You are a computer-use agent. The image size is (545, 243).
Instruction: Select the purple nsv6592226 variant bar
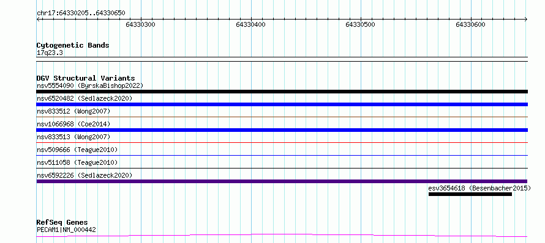tap(282, 181)
